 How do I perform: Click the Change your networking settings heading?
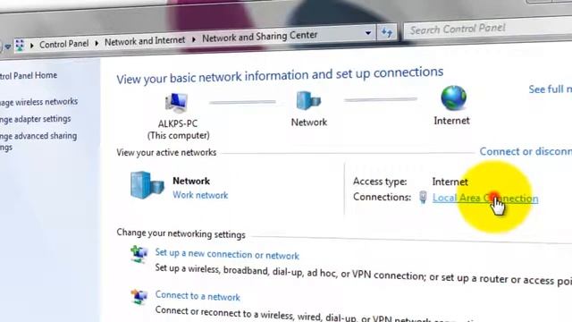pos(181,233)
